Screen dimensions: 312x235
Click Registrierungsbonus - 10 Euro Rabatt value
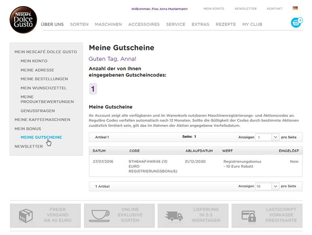242,164
